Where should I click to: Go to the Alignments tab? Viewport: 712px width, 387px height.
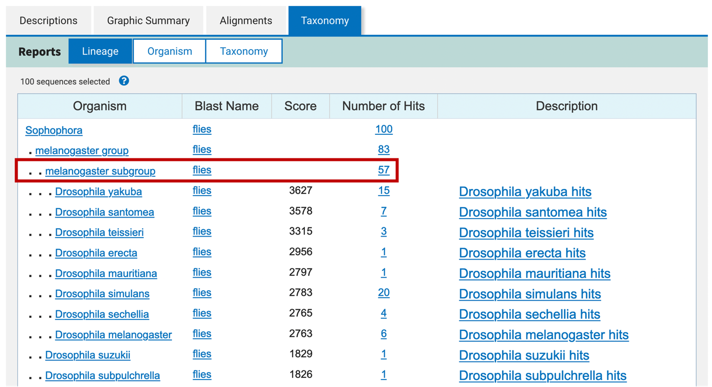tap(246, 21)
